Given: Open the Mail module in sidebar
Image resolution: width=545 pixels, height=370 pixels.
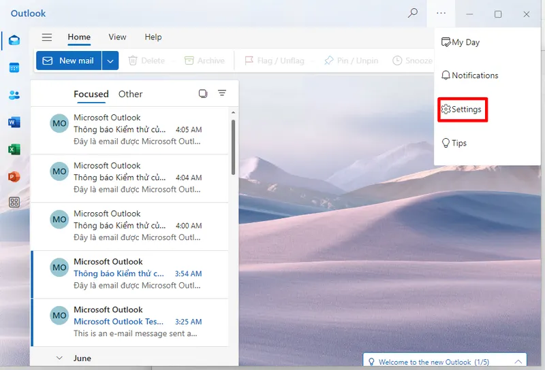Looking at the screenshot, I should tap(14, 40).
